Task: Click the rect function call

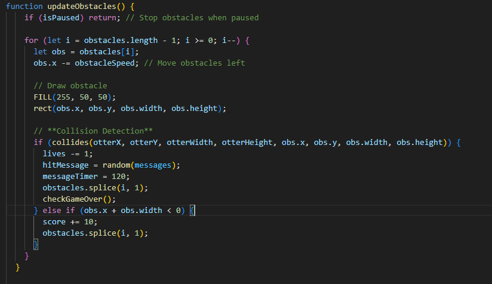Action: 42,108
